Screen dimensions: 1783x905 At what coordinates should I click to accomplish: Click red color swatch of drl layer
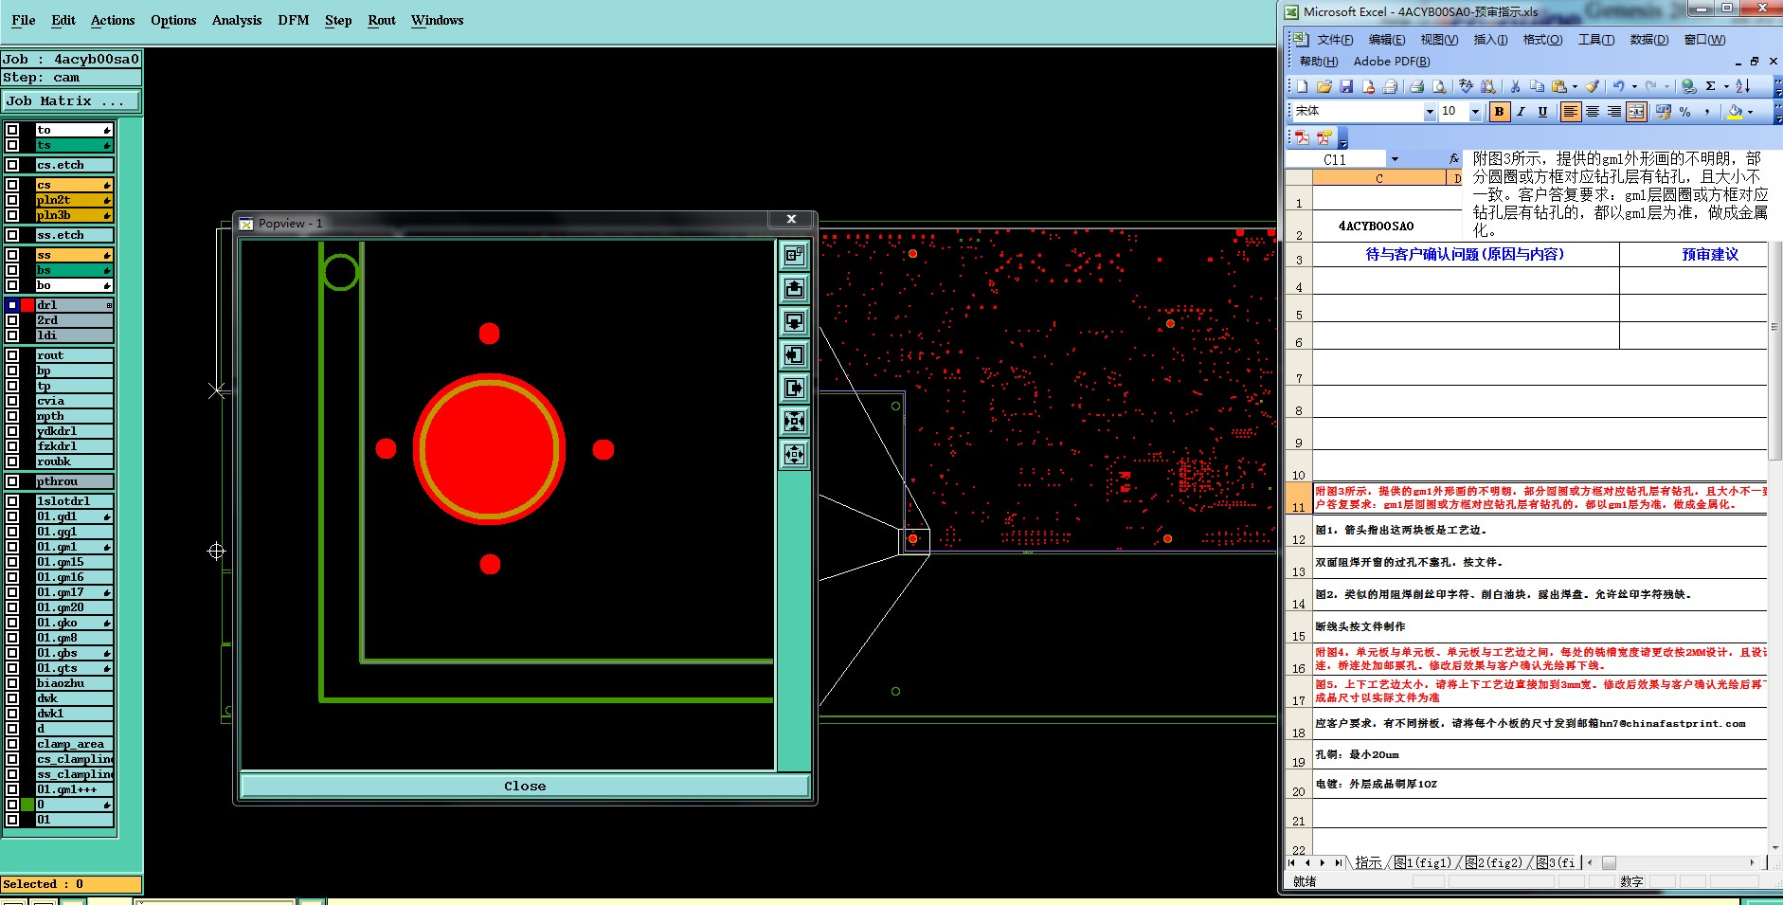click(27, 305)
